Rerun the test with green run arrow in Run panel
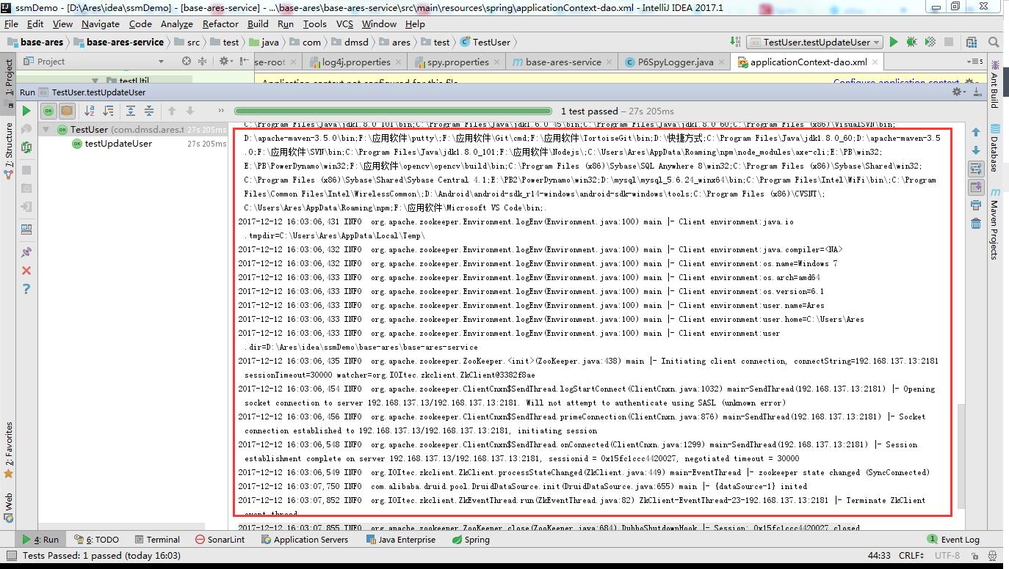The image size is (1009, 569). (26, 111)
